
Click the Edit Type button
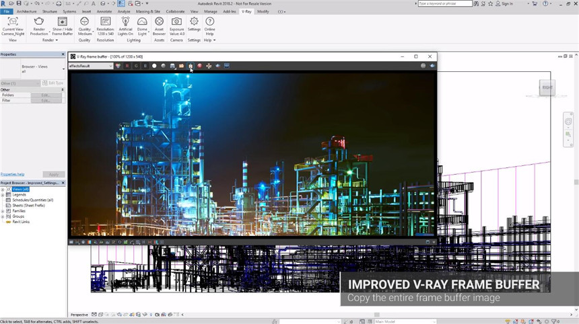click(53, 83)
